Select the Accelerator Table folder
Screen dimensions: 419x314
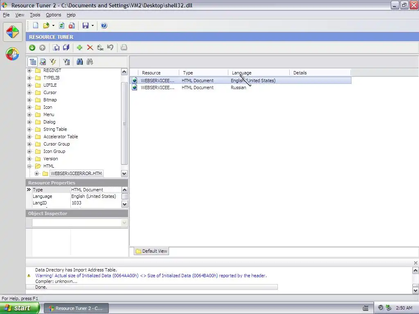[x=61, y=137]
